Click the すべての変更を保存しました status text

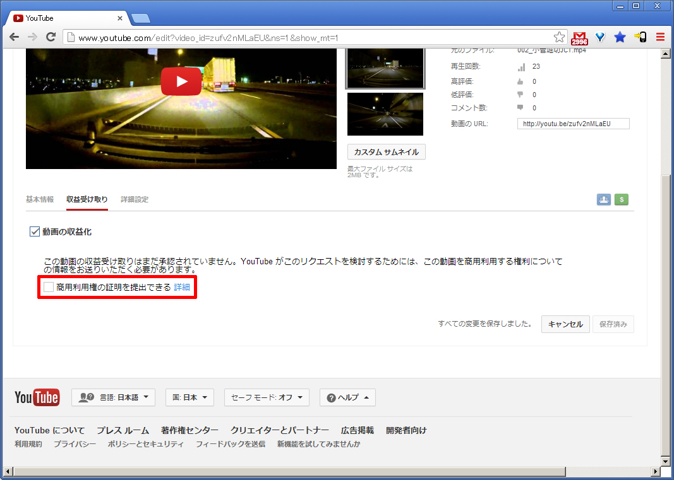coord(485,324)
